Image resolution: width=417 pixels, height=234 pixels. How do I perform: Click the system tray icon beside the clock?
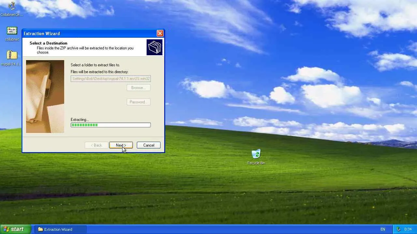click(x=398, y=229)
